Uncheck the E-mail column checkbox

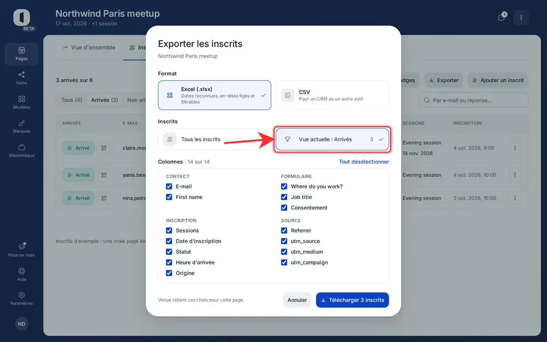pos(169,186)
